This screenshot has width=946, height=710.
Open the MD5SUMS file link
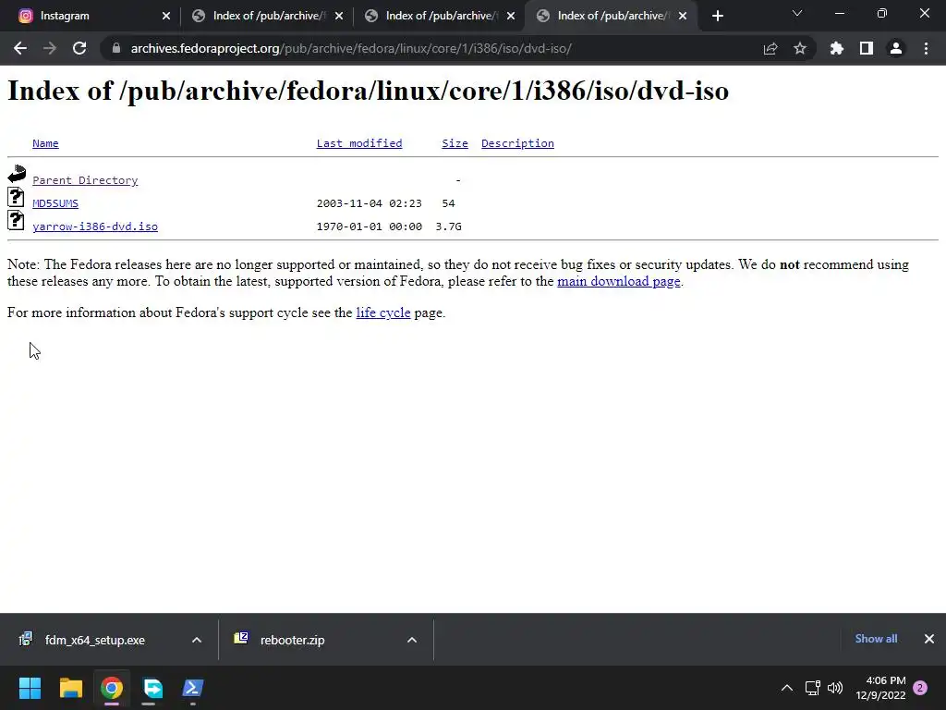click(x=55, y=203)
